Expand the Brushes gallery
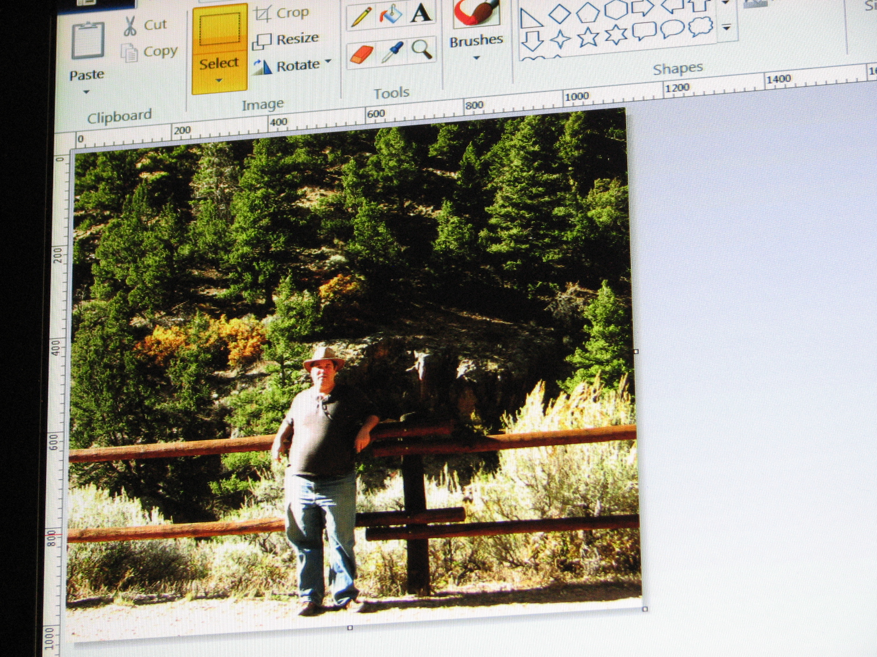The width and height of the screenshot is (877, 657). point(476,56)
